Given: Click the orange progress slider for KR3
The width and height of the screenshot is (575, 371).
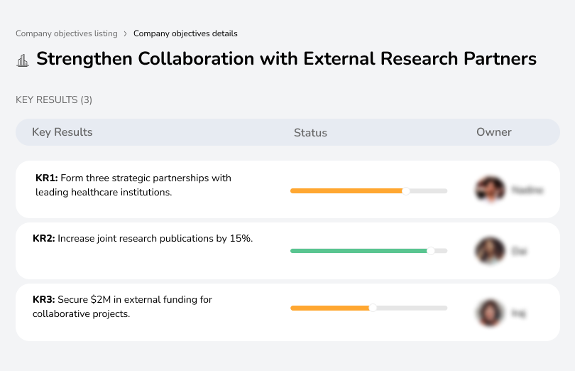Looking at the screenshot, I should (368, 308).
